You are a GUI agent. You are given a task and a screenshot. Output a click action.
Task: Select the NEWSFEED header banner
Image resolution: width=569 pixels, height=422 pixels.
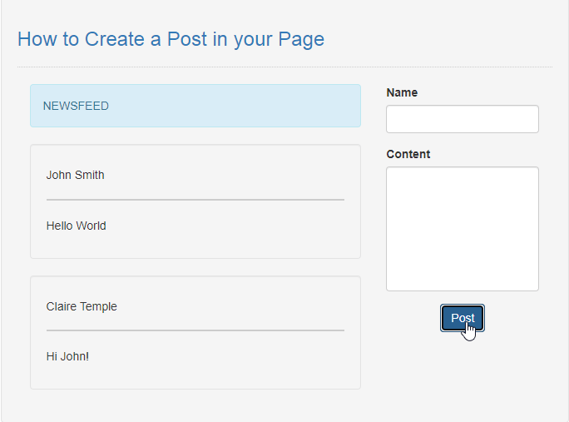(195, 106)
